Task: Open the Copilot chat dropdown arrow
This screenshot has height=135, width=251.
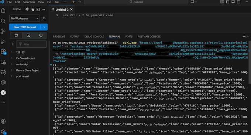Action: click(x=196, y=2)
